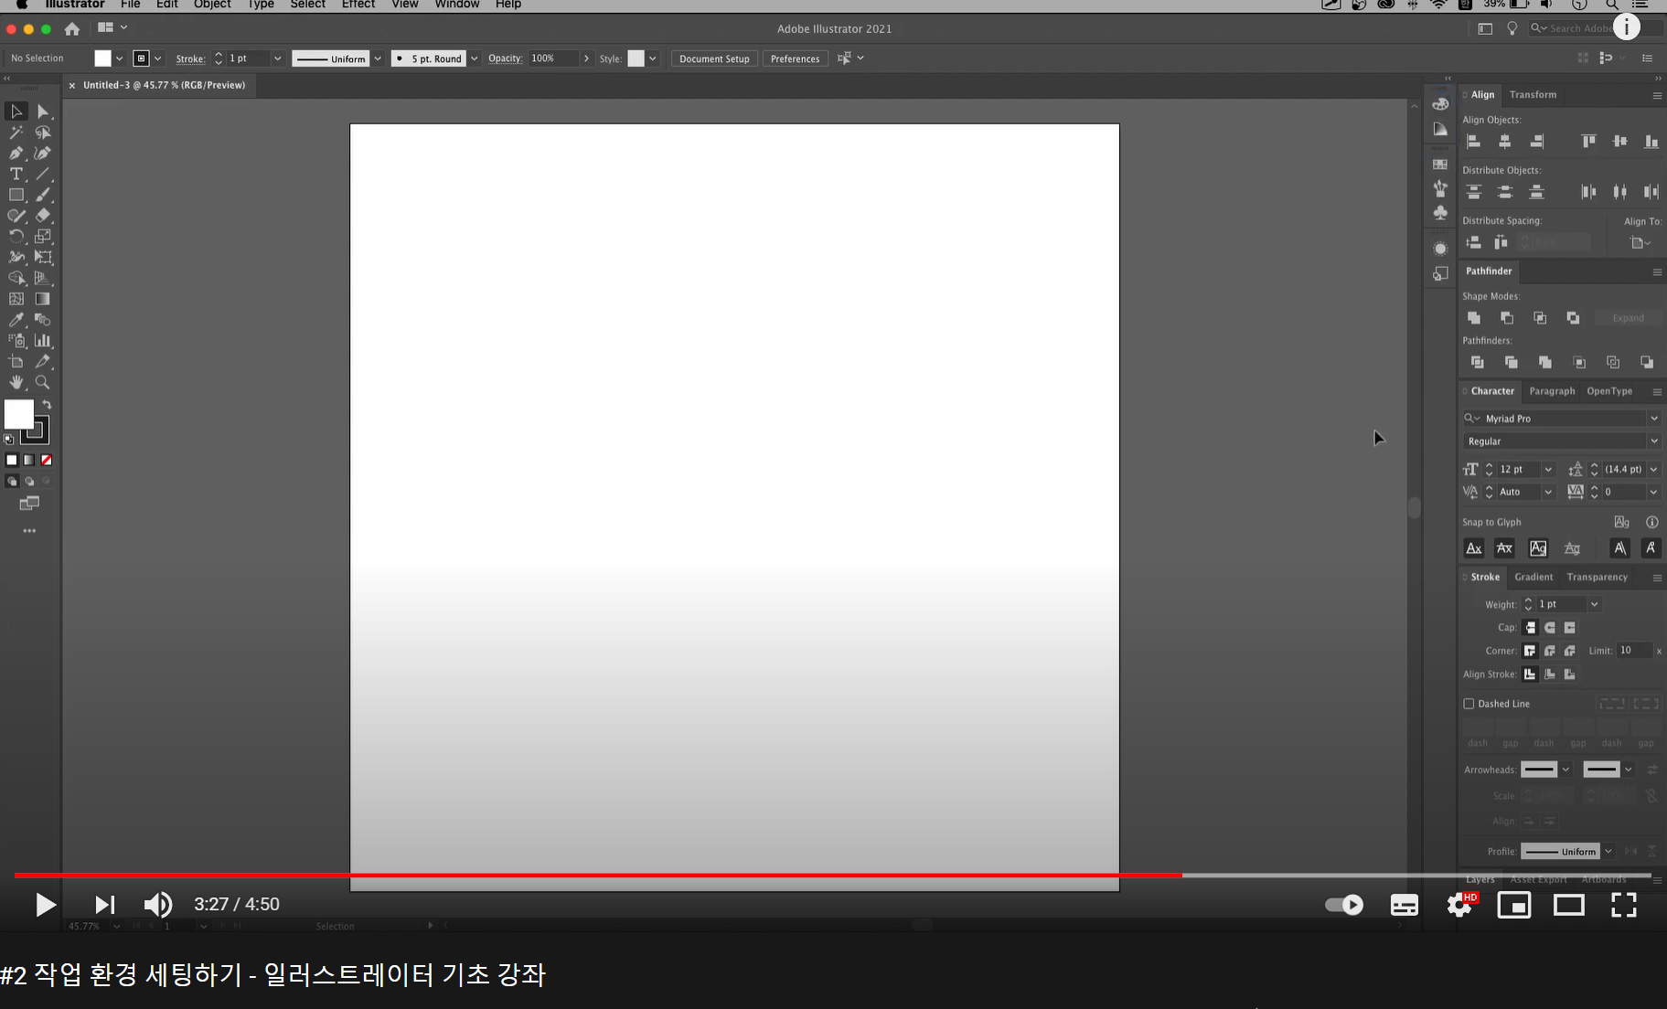This screenshot has height=1009, width=1667.
Task: Skip to next video
Action: [x=104, y=905]
